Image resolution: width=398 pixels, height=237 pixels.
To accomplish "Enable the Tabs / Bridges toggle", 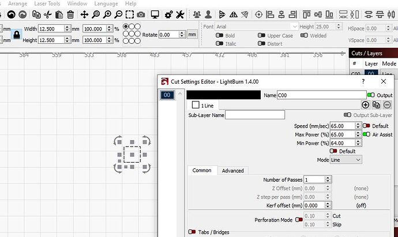I will tap(192, 232).
